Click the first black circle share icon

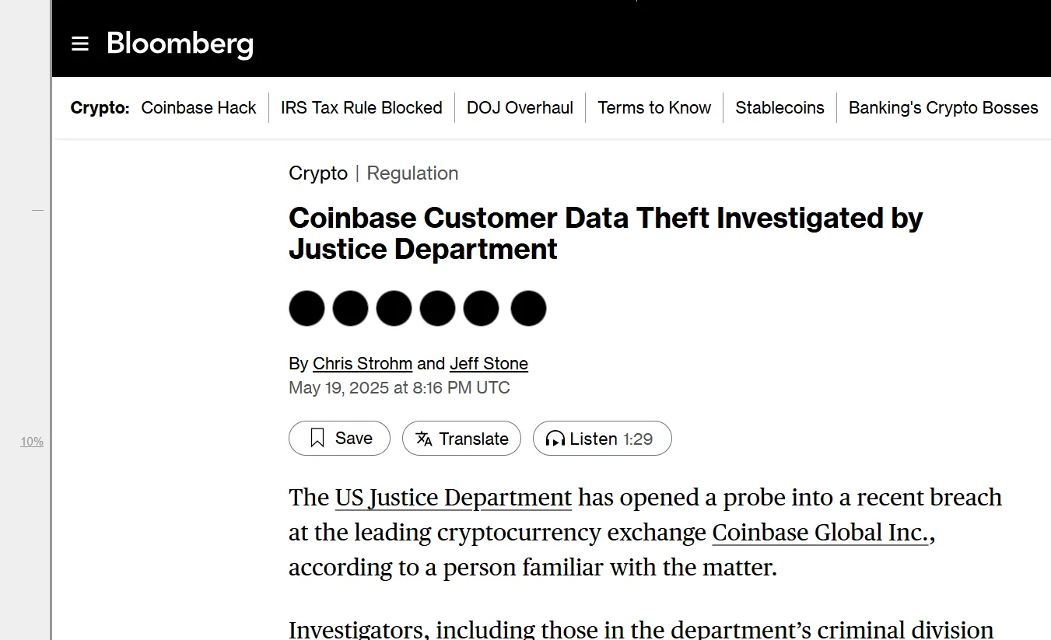click(307, 309)
